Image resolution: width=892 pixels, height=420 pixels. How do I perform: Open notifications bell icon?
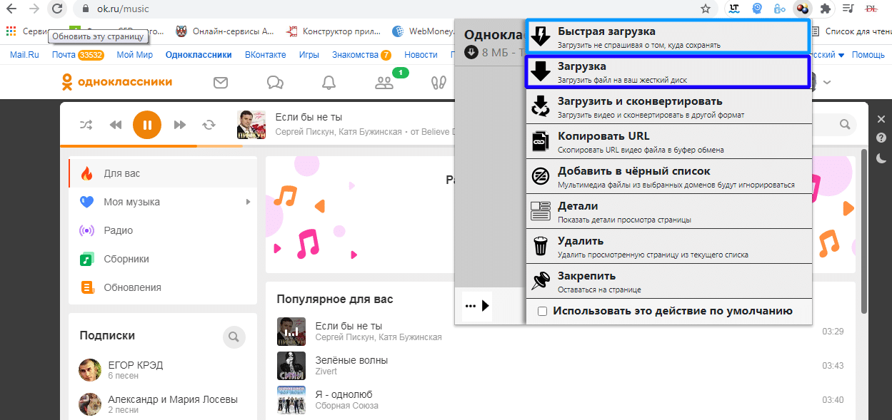coord(329,83)
